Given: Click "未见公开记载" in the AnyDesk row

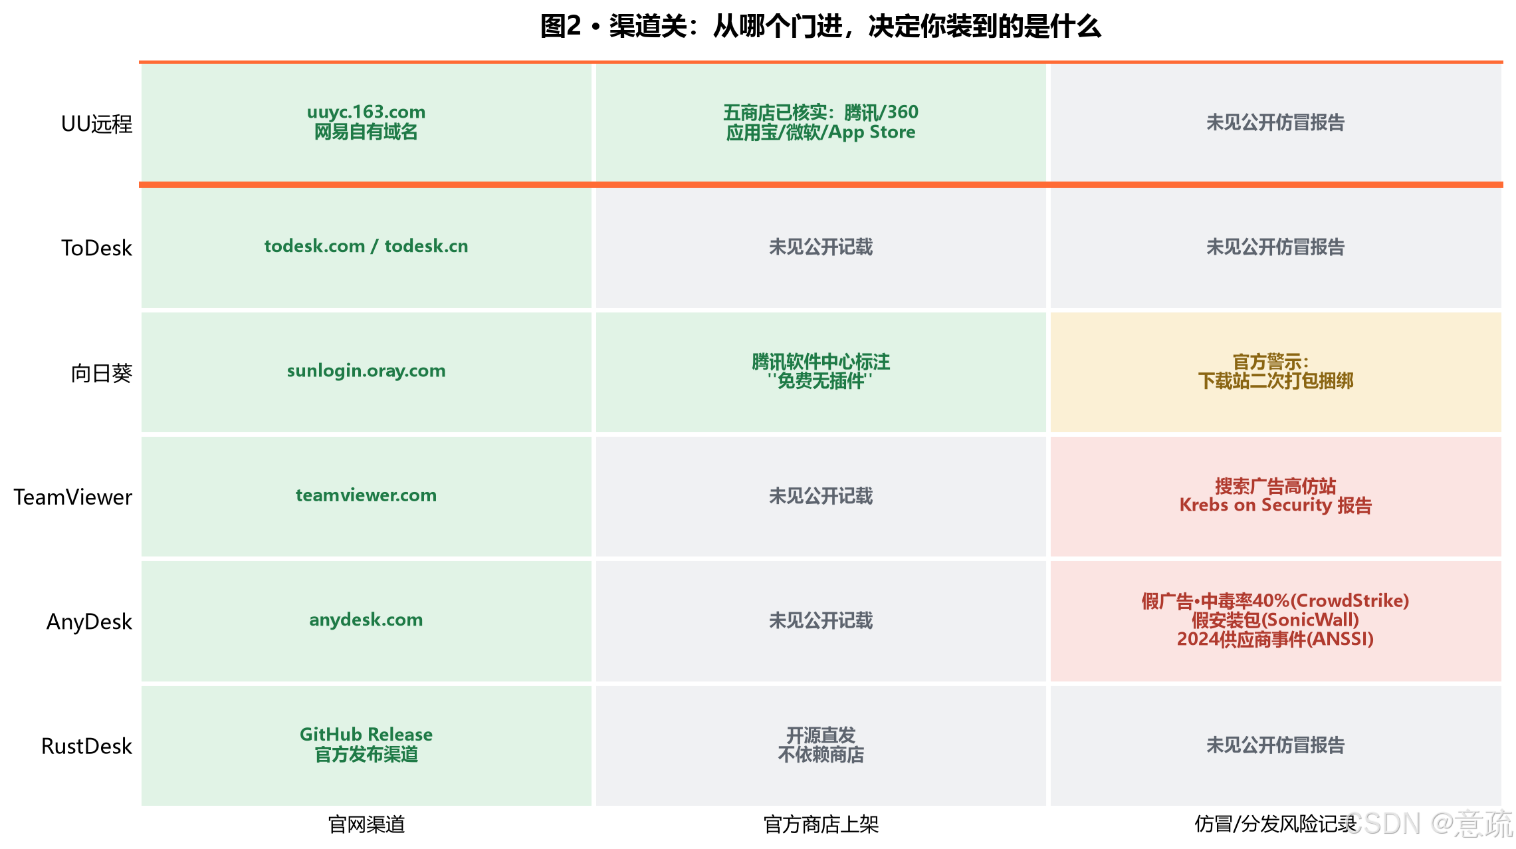Looking at the screenshot, I should [821, 621].
